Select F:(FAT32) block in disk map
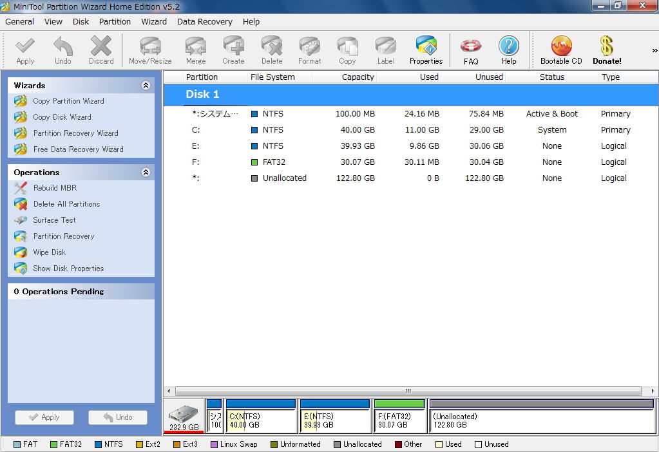 click(399, 417)
